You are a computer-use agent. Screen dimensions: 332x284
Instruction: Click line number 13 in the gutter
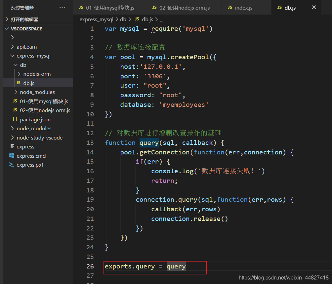(x=90, y=142)
